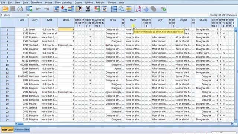Open the Direct Marketing menu
The height and width of the screenshot is (134, 238).
pyautogui.click(x=63, y=3)
